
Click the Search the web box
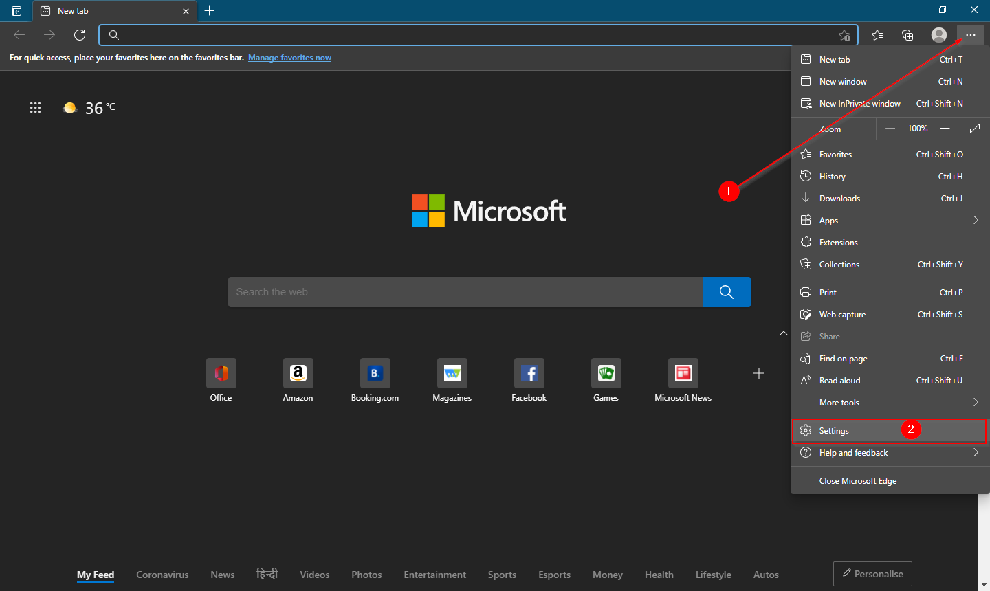pos(465,292)
